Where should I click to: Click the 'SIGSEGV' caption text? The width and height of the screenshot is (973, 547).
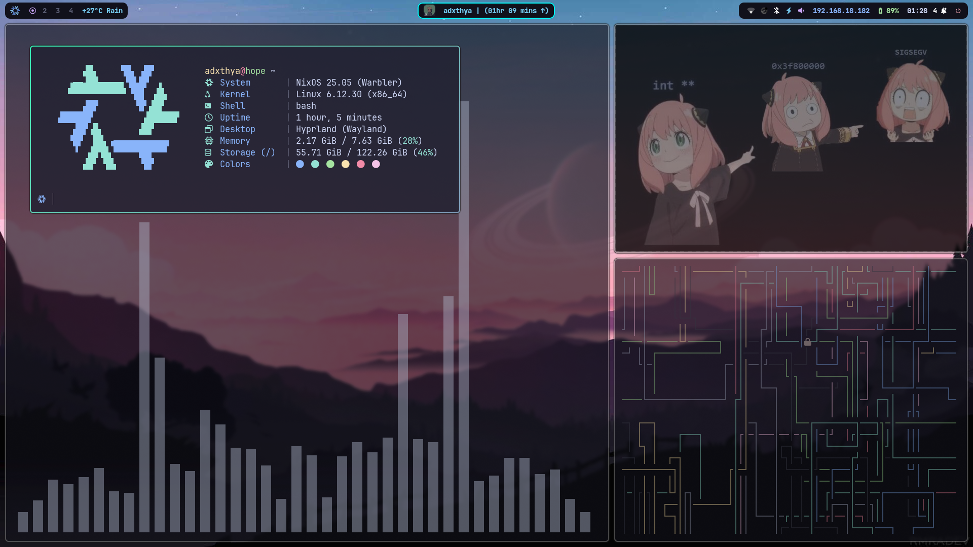[x=911, y=52]
